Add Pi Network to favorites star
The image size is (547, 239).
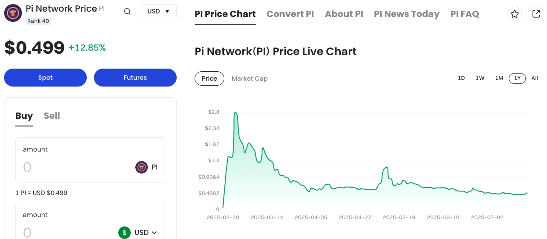pyautogui.click(x=515, y=14)
